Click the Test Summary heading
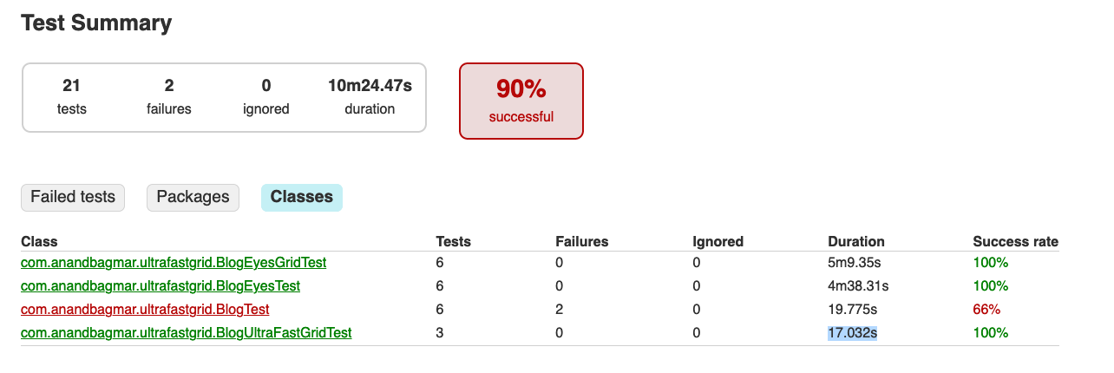 click(x=96, y=23)
